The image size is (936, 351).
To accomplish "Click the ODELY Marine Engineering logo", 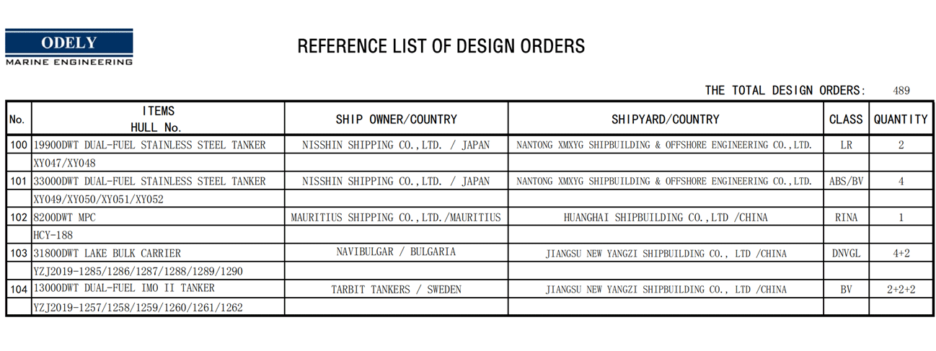I will [69, 48].
